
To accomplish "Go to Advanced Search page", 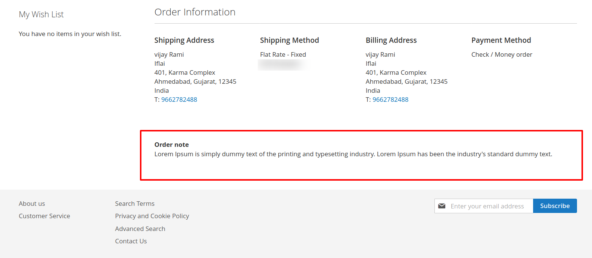I will click(140, 229).
